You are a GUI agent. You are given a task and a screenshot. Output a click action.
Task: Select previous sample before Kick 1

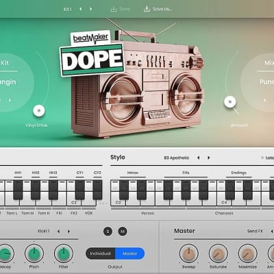pos(58,232)
